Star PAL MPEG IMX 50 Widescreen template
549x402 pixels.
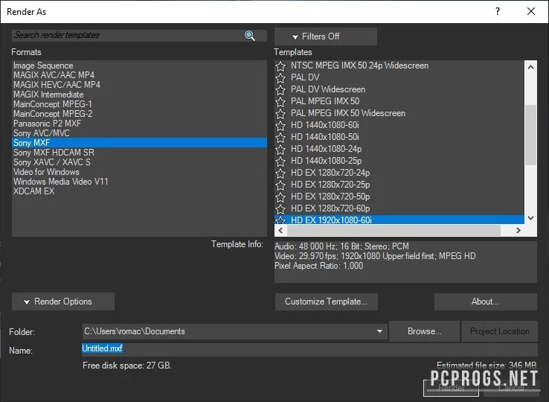click(x=280, y=114)
